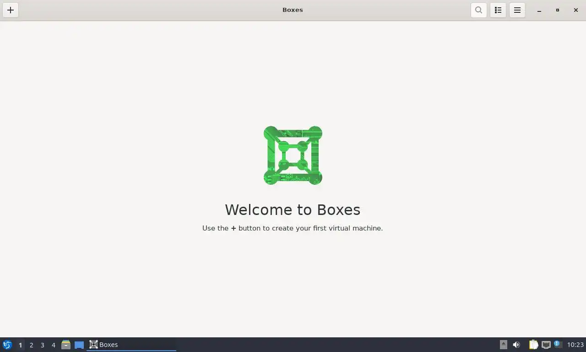Open the update notifier tray icon
Viewport: 586px width, 352px height.
[558, 344]
